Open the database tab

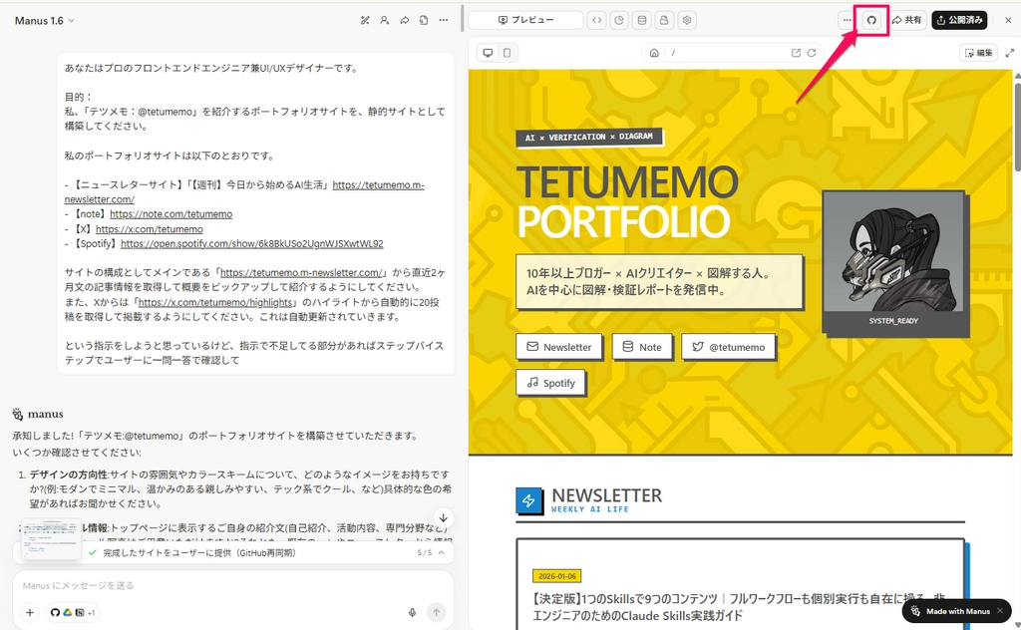tap(641, 20)
